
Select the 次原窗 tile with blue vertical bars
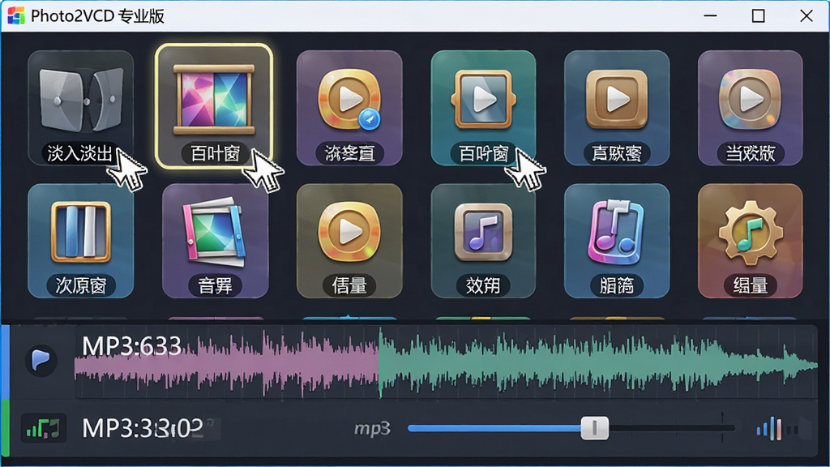[x=80, y=241]
